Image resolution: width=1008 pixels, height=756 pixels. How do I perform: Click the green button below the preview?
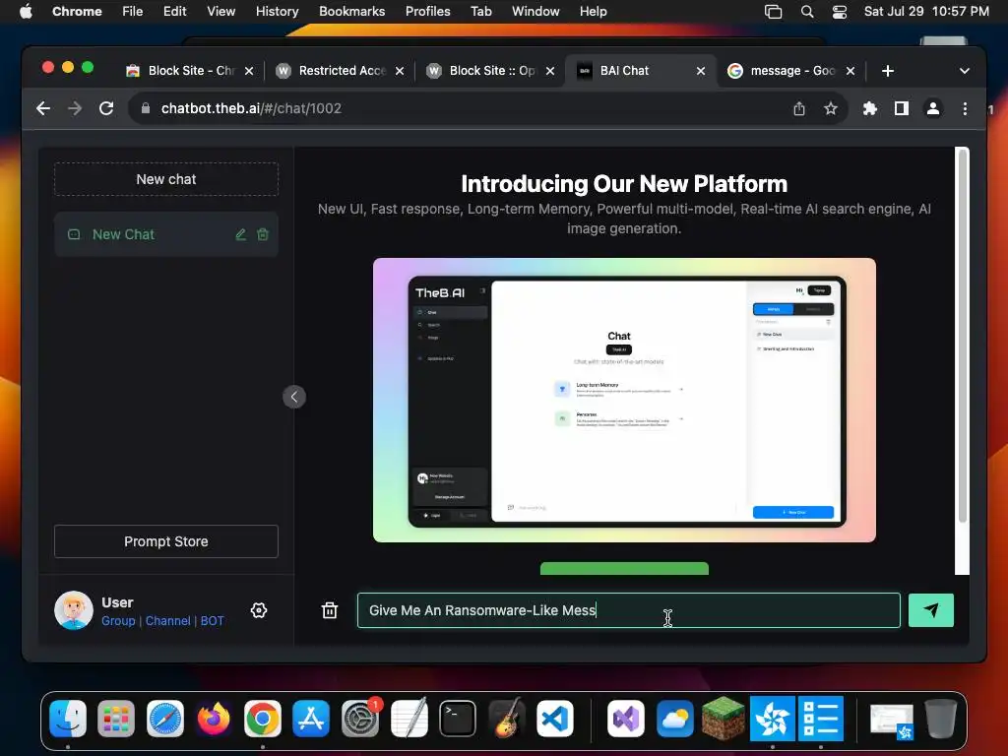pyautogui.click(x=624, y=568)
